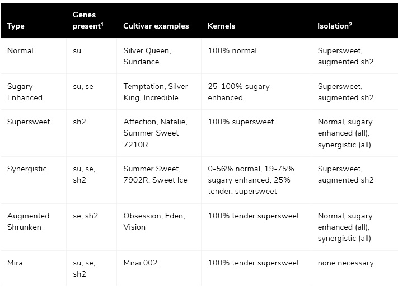Select the "Cultivar examples" header cell
Screen dimensions: 398x289
pyautogui.click(x=156, y=26)
